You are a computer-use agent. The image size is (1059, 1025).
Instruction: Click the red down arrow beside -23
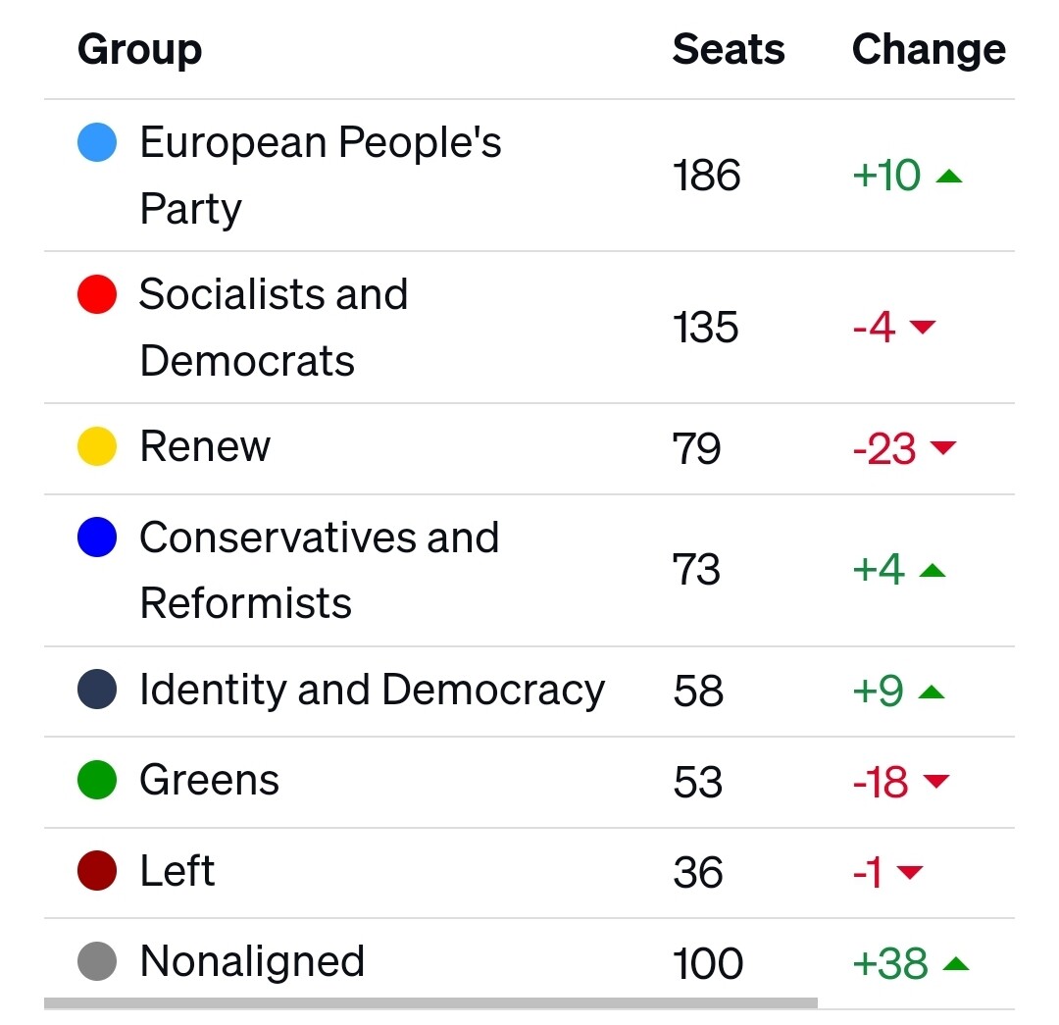943,447
